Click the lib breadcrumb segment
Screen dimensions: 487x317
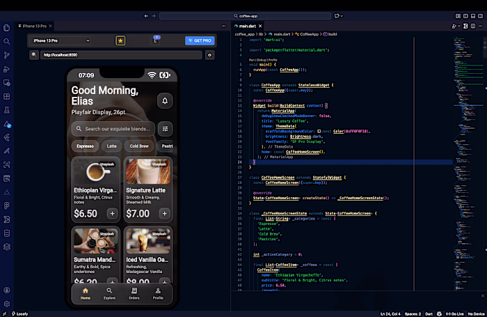pyautogui.click(x=261, y=34)
